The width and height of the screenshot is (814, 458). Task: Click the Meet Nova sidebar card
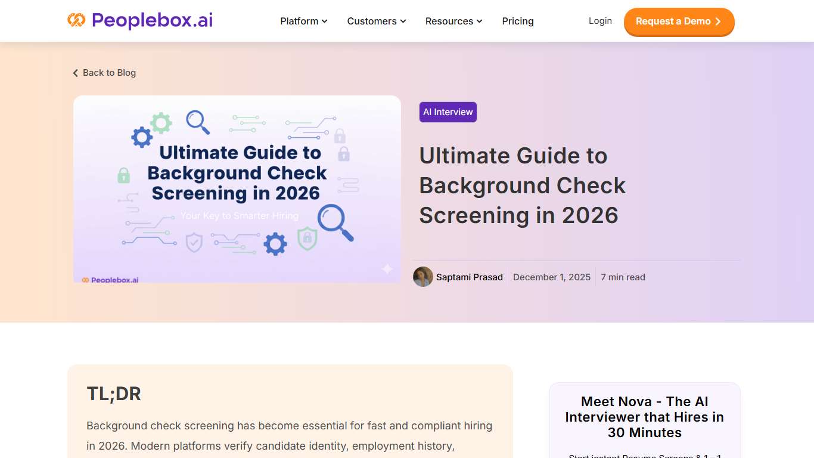644,417
